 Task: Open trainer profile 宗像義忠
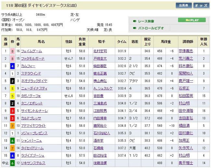point(188,51)
